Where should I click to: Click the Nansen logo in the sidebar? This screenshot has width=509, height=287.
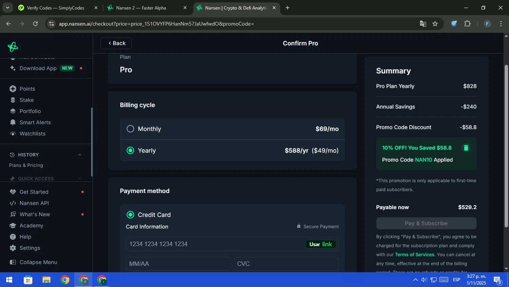(x=13, y=47)
